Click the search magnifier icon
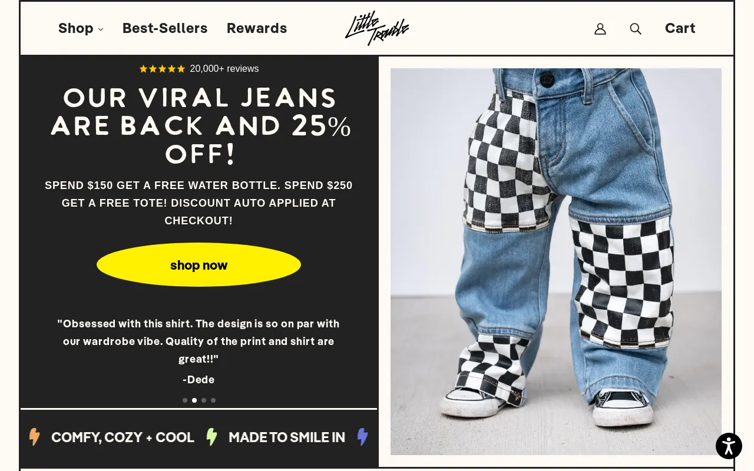The height and width of the screenshot is (471, 754). pyautogui.click(x=635, y=29)
